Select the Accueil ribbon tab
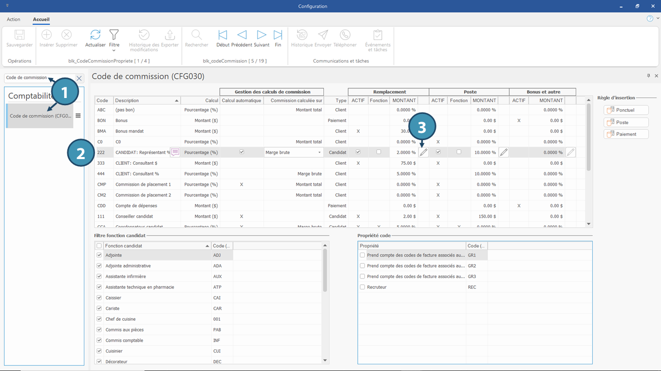Viewport: 661px width, 371px height. point(41,19)
